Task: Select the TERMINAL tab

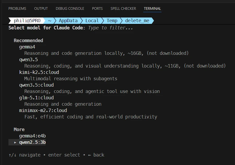Action: coord(152,9)
